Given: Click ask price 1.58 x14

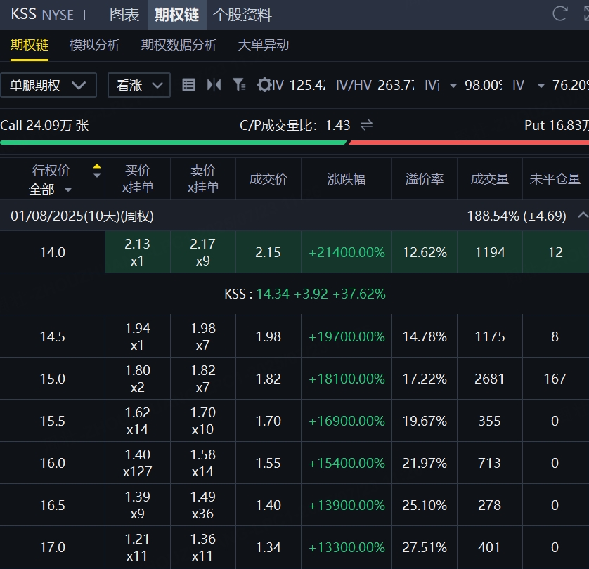Looking at the screenshot, I should pos(203,463).
